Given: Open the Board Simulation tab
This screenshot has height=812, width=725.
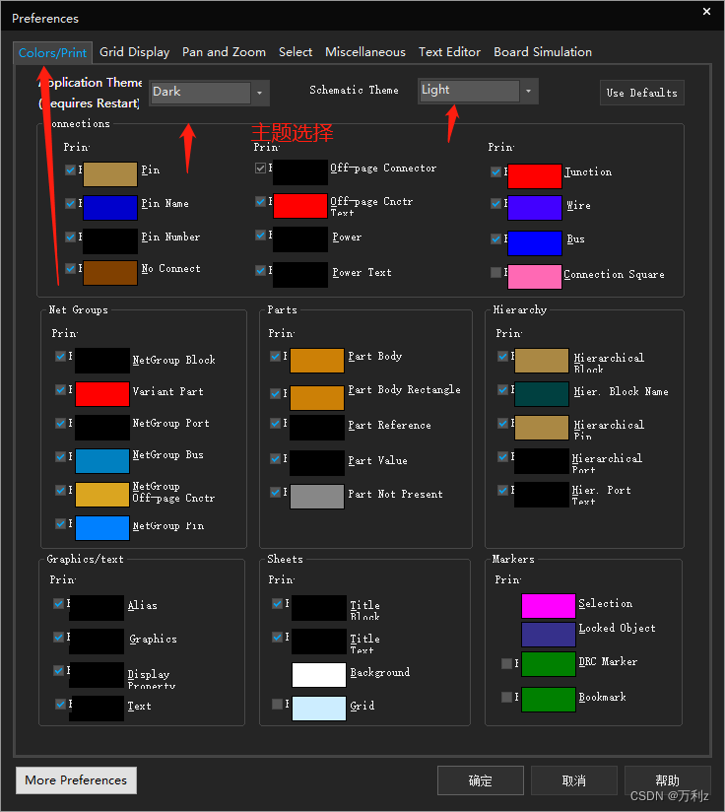Looking at the screenshot, I should pyautogui.click(x=542, y=52).
